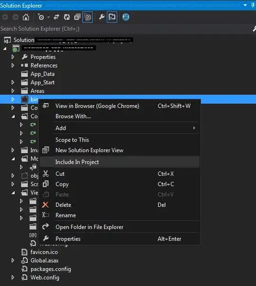Toggle the auto-hide pin icon
The image size is (256, 286).
pyautogui.click(x=253, y=5)
